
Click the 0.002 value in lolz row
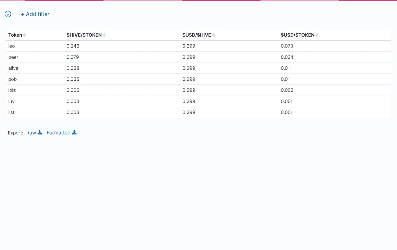[x=287, y=90]
